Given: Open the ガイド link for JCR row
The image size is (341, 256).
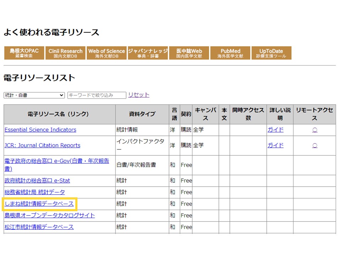Looking at the screenshot, I should [276, 145].
